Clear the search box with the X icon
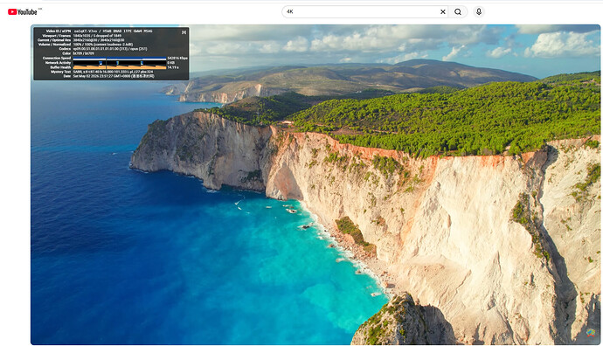Viewport: 603px width, 346px height. pos(442,12)
